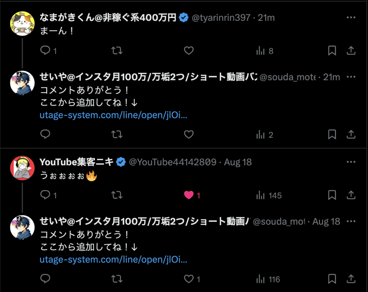The width and height of the screenshot is (368, 292).
Task: View analytics showing 8 views
Action: pyautogui.click(x=264, y=51)
